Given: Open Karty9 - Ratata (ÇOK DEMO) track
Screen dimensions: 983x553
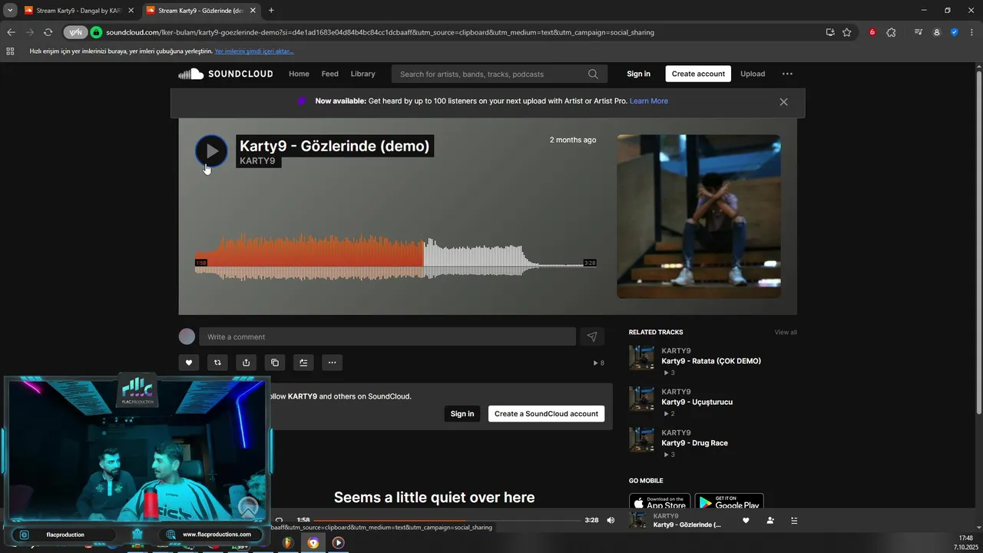Looking at the screenshot, I should pyautogui.click(x=711, y=361).
